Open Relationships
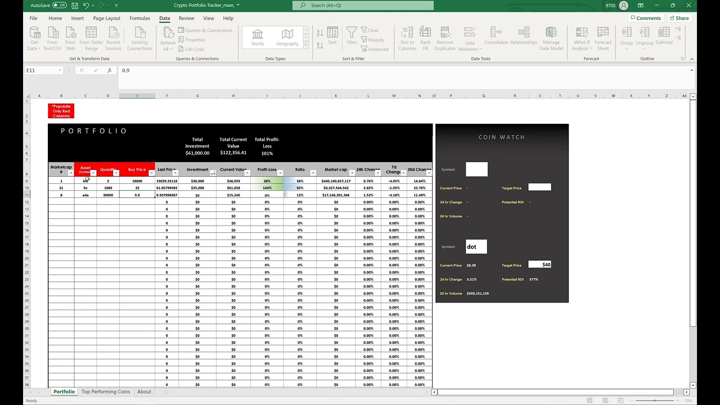The image size is (720, 405). coord(524,35)
